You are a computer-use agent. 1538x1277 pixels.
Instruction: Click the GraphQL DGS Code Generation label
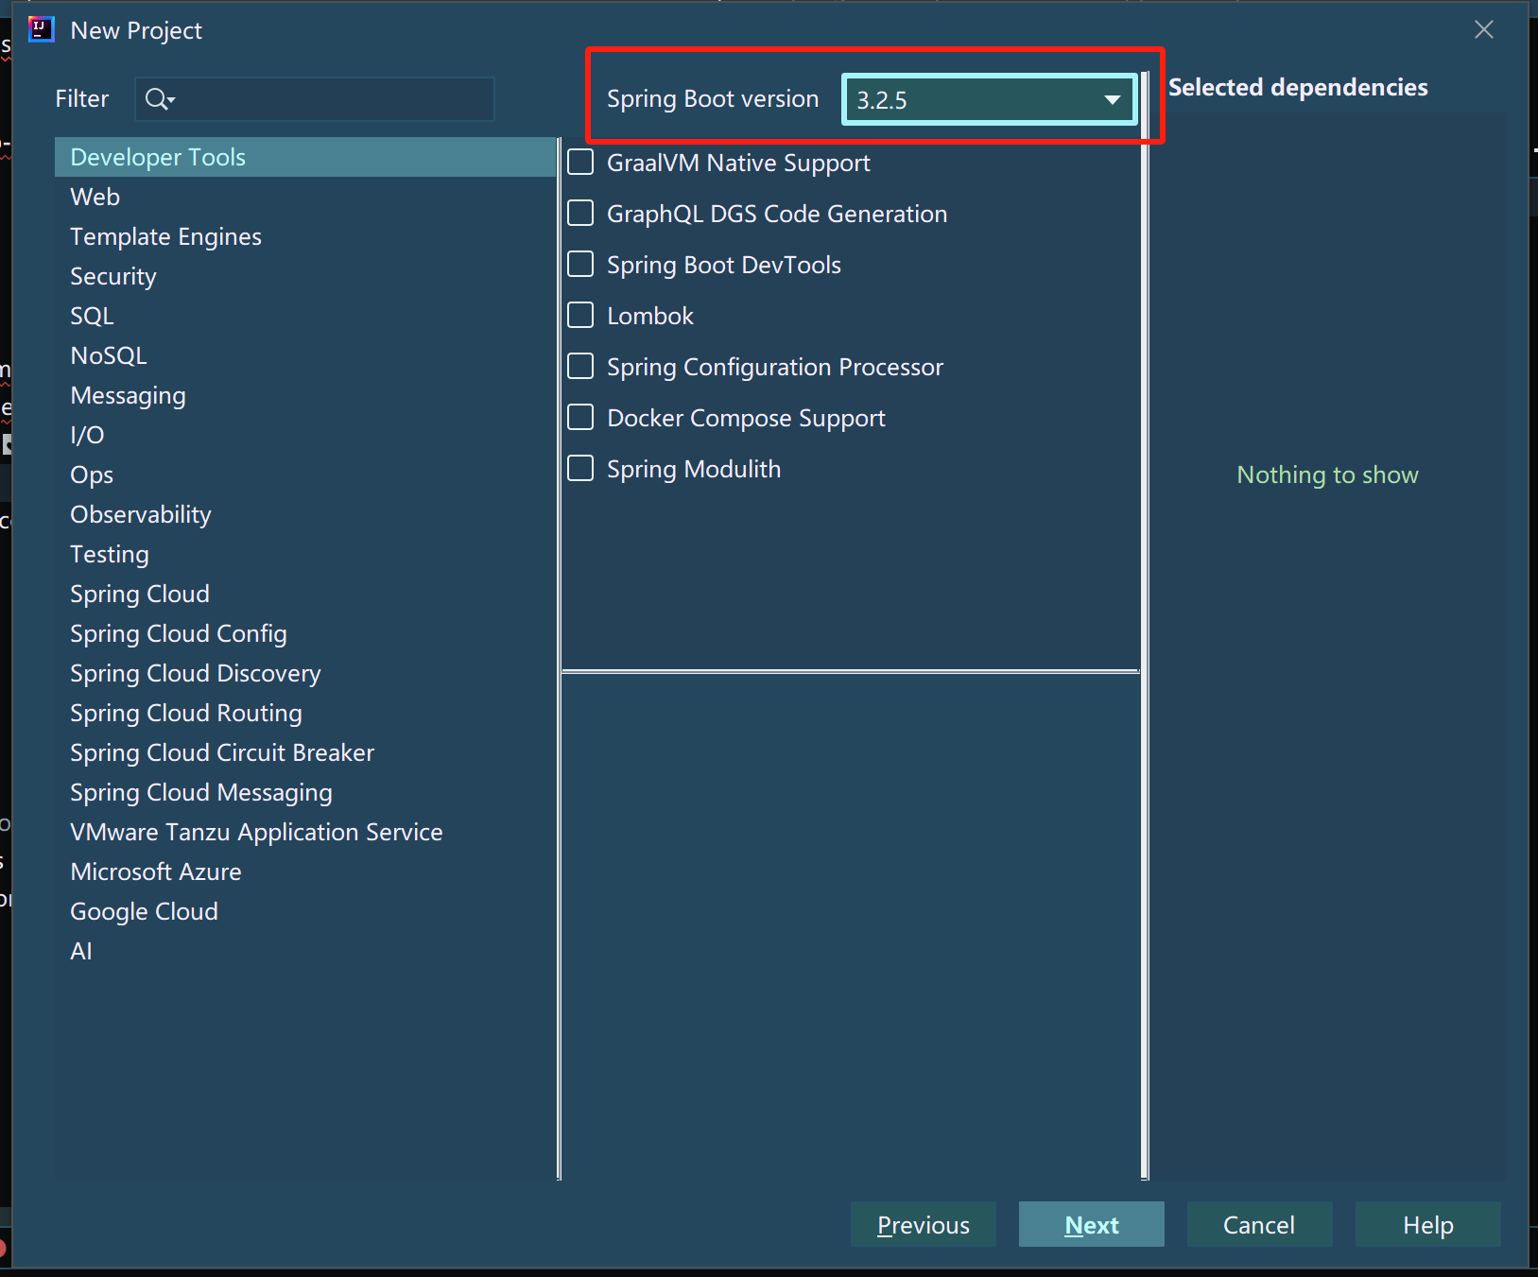click(777, 214)
